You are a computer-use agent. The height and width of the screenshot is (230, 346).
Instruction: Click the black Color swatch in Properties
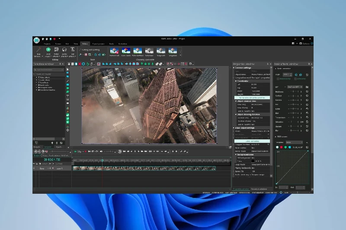click(253, 161)
